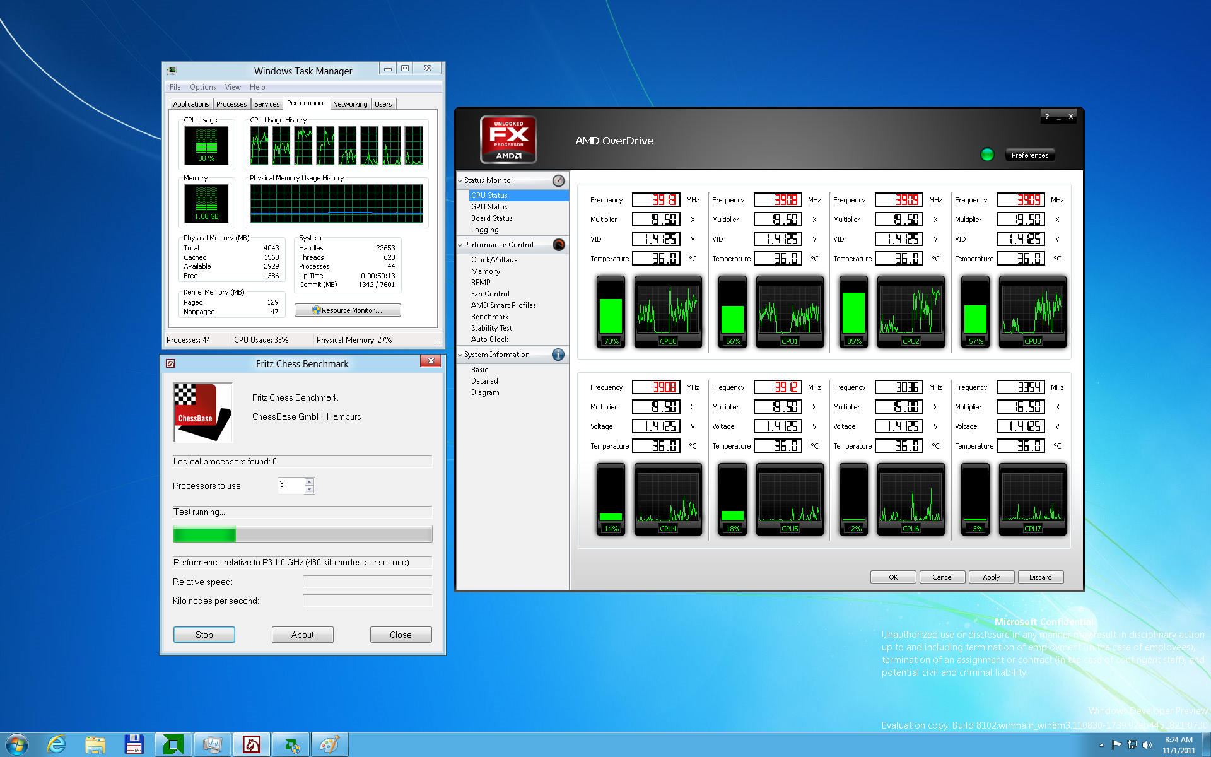The height and width of the screenshot is (757, 1211).
Task: Click the Performance Control speedometer icon
Action: [x=558, y=245]
